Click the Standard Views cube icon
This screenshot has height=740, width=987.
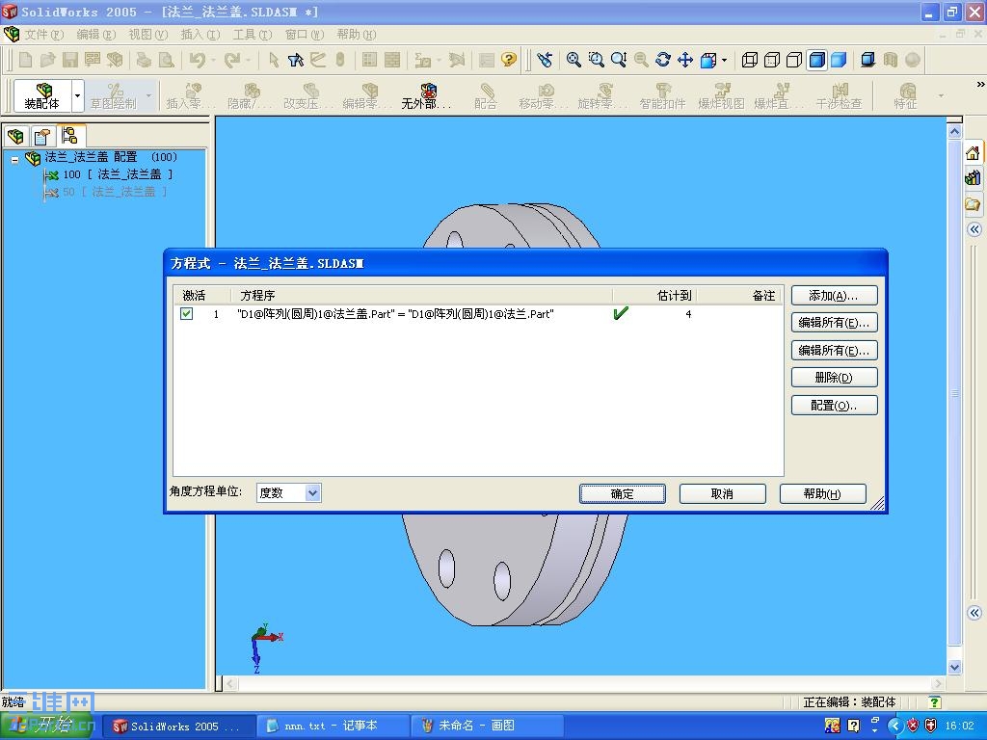(708, 60)
